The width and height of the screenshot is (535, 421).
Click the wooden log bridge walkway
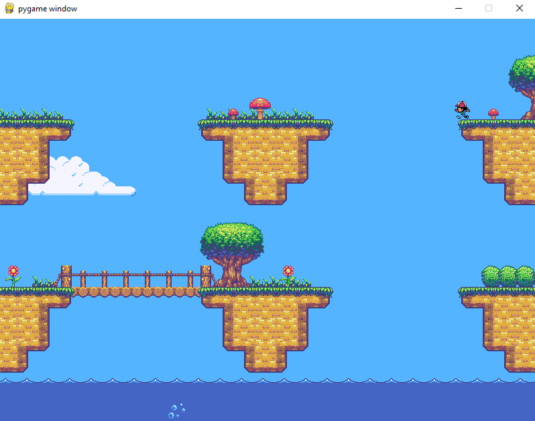click(134, 292)
